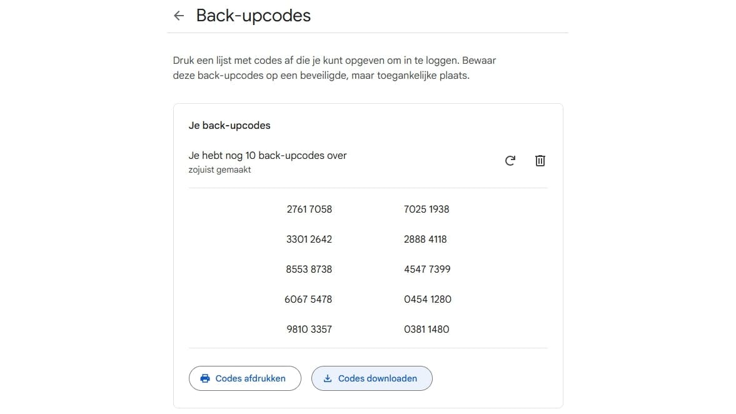Click the 'Je hebt nog 10 back-upcodes over' text
736x414 pixels.
[x=268, y=155]
